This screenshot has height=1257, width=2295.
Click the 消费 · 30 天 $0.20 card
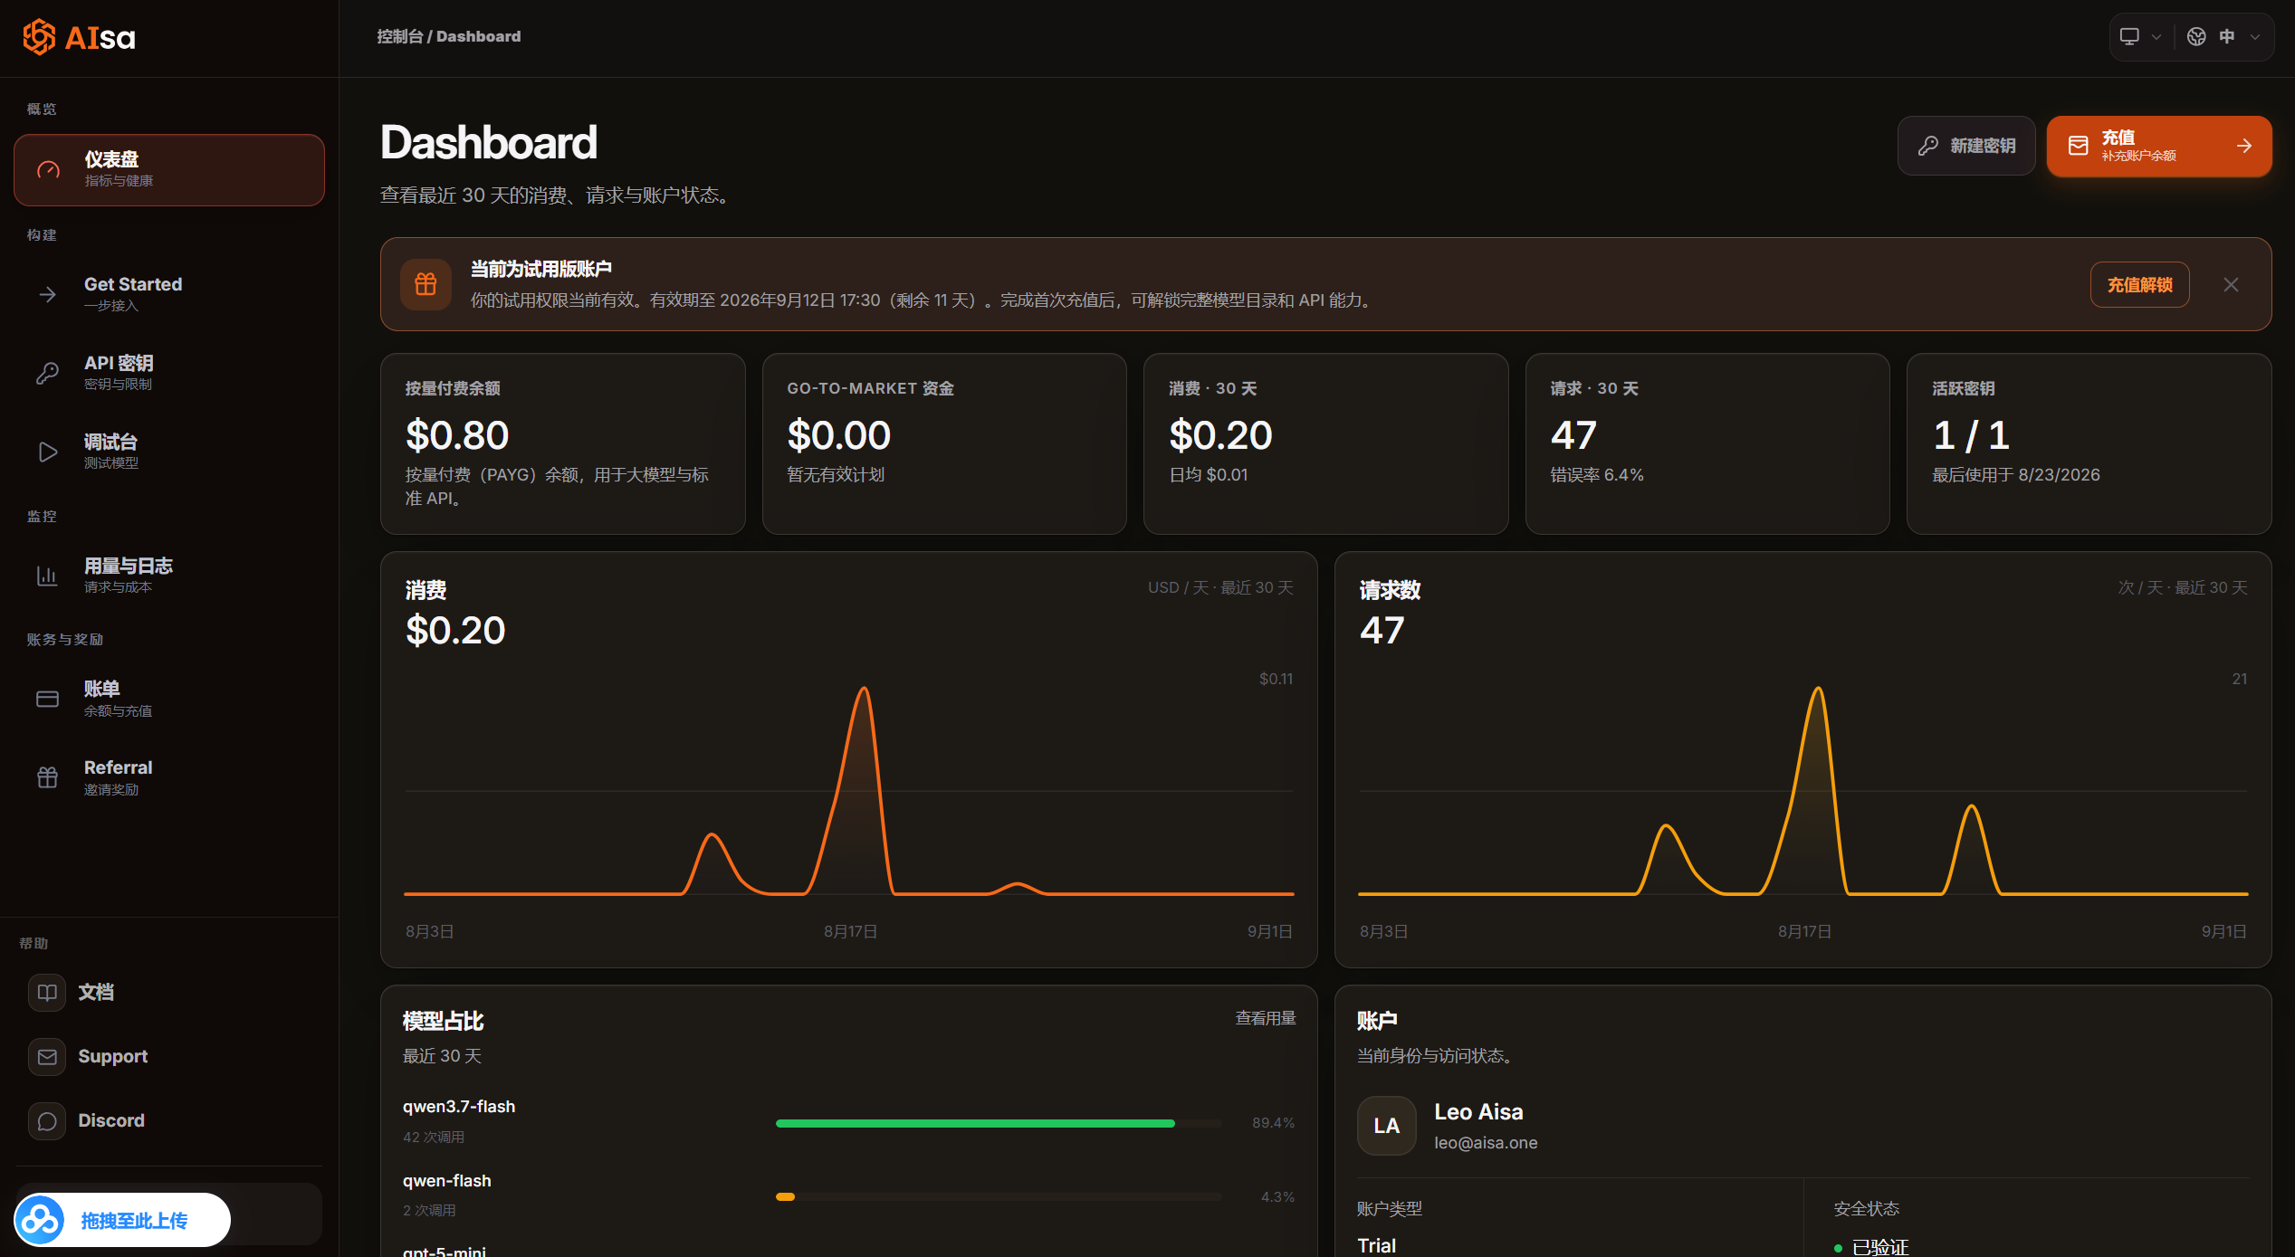(1326, 443)
